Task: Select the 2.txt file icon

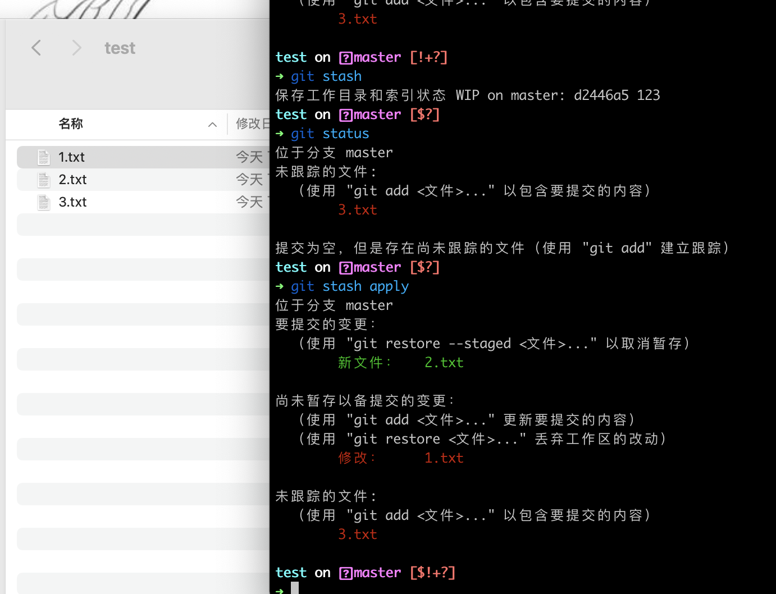Action: point(44,180)
